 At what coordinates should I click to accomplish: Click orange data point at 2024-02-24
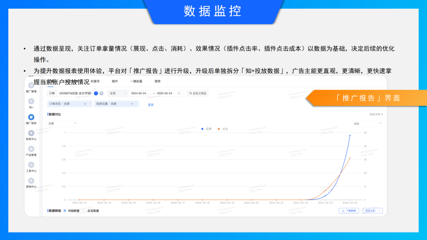coord(350,158)
